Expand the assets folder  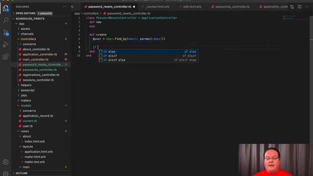(x=19, y=29)
